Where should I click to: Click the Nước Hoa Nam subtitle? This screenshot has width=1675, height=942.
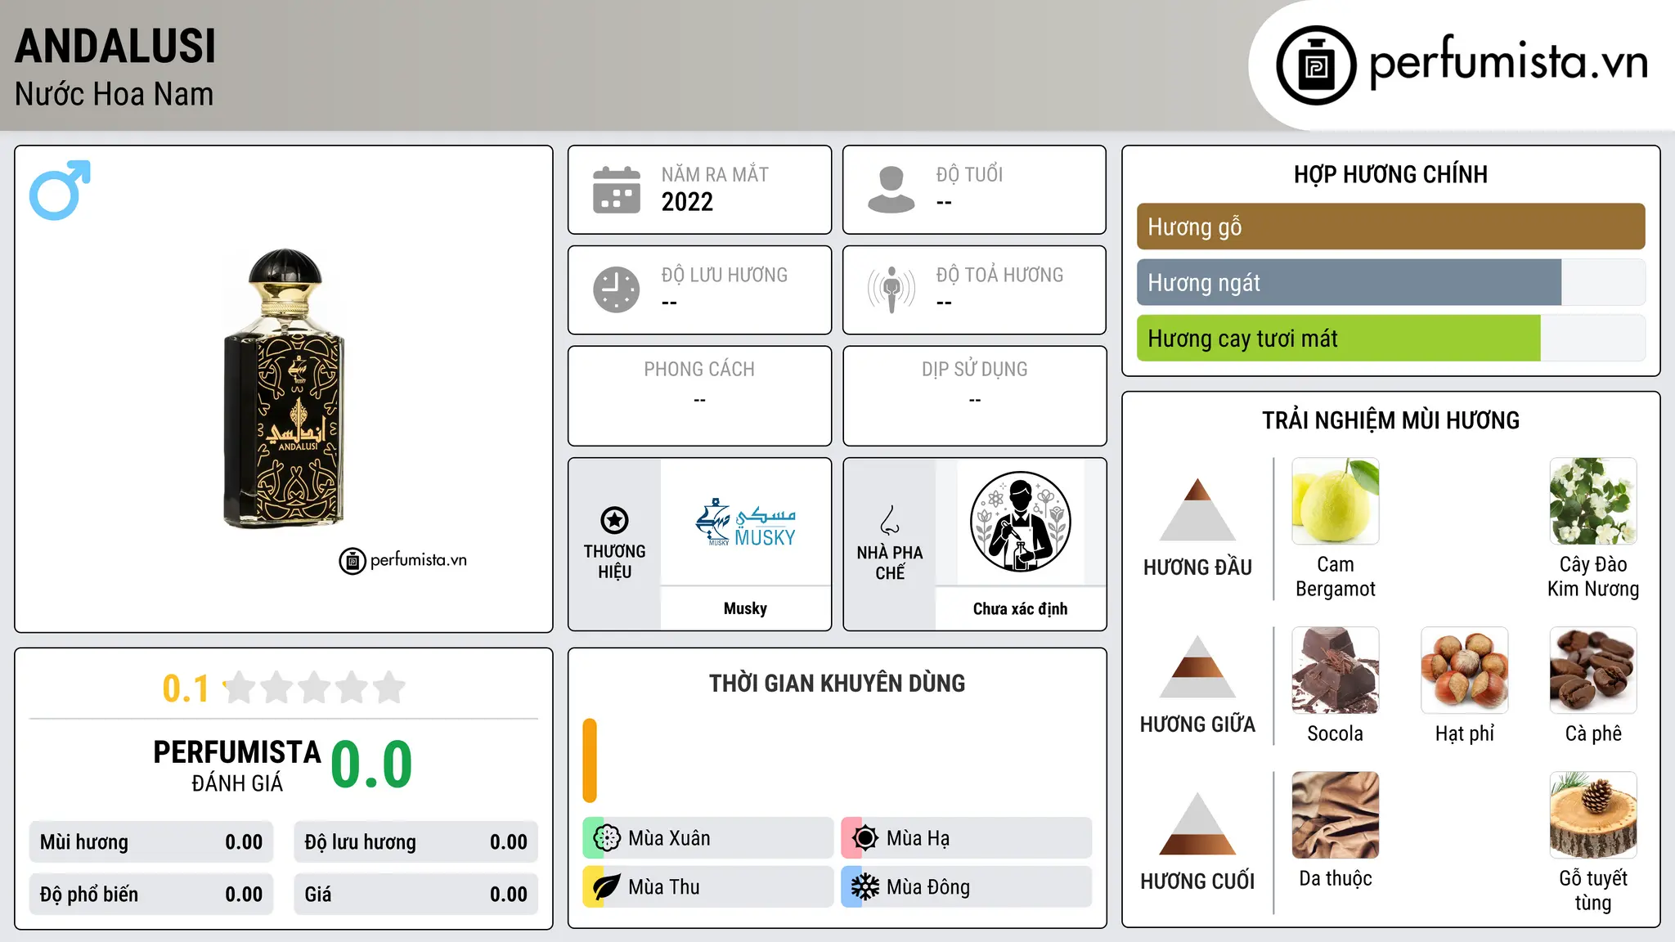coord(114,94)
